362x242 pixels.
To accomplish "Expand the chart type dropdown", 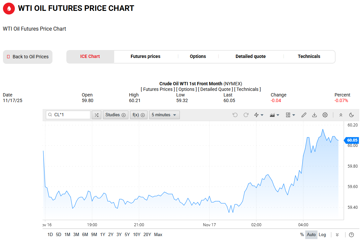I will 275,115.
